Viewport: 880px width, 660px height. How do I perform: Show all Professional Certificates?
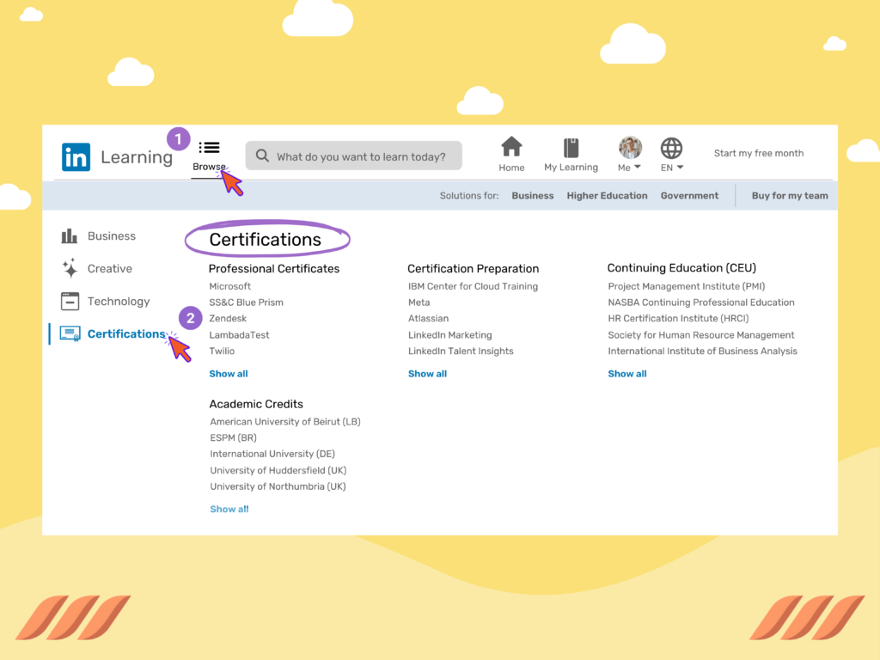[228, 373]
